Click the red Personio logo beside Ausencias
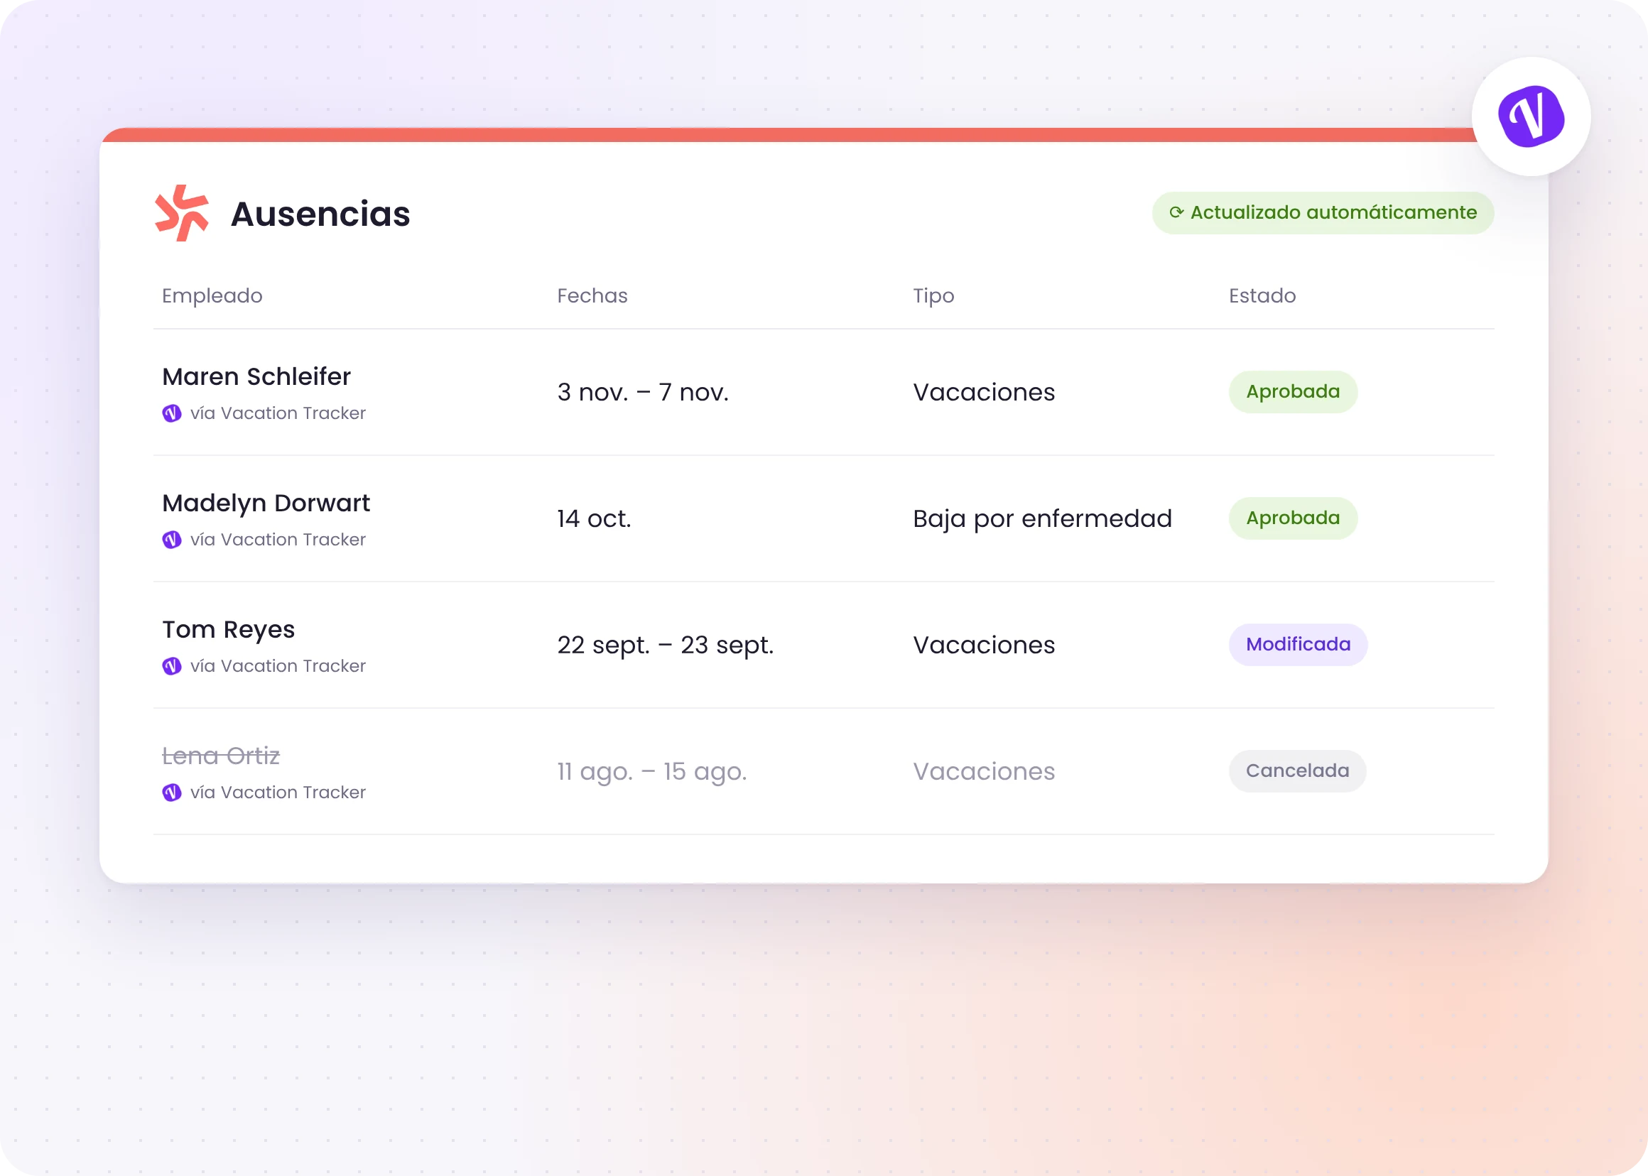Viewport: 1648px width, 1176px height. pyautogui.click(x=182, y=213)
